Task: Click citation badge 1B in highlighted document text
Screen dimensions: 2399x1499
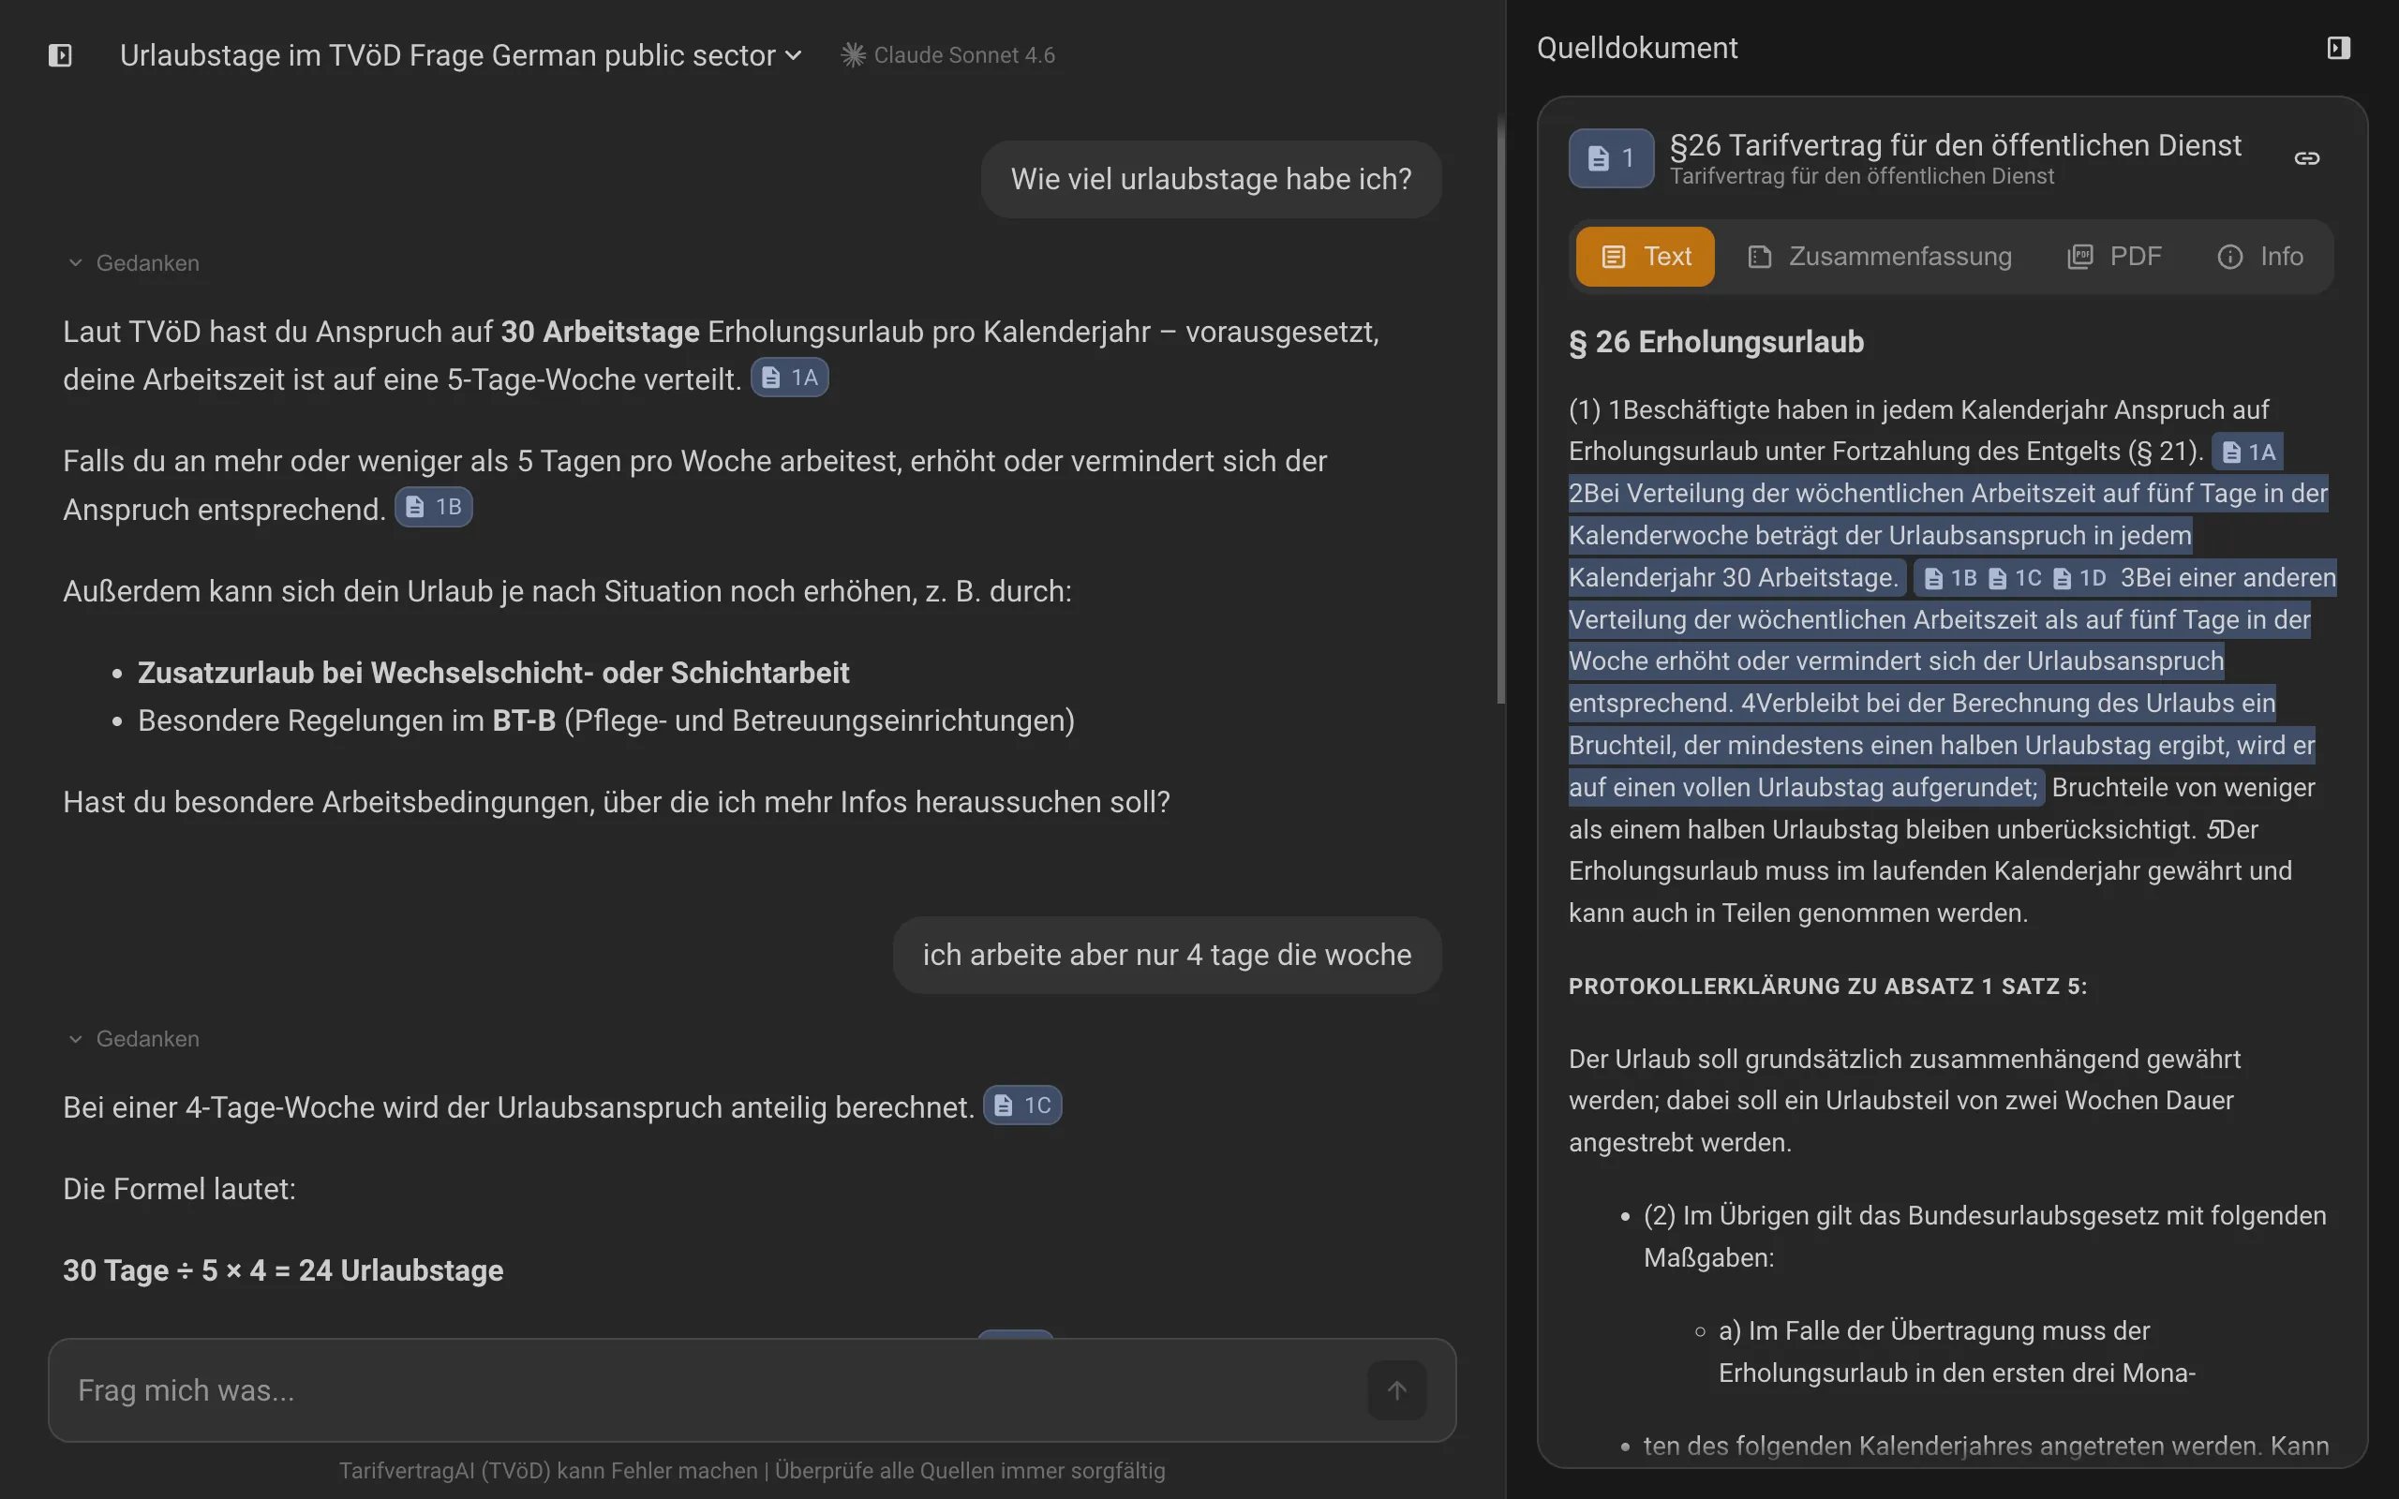Action: pos(1949,577)
